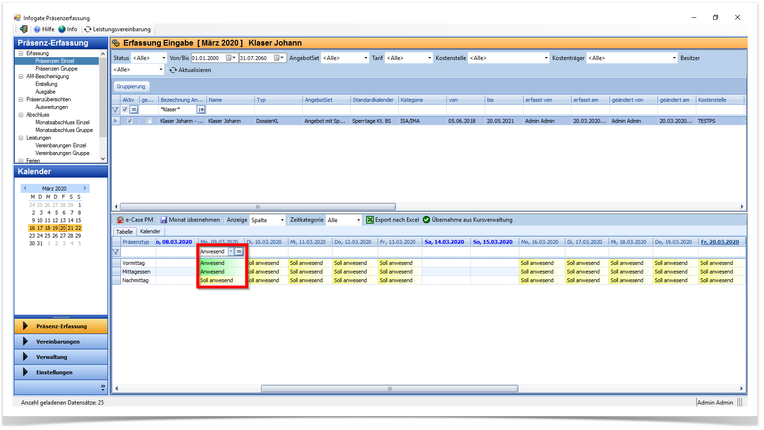764x430 pixels.
Task: Click Export nach Excel button
Action: pos(393,220)
